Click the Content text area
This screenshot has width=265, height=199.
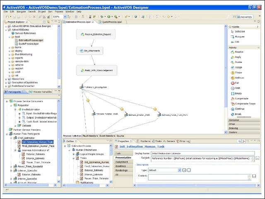click(198, 177)
